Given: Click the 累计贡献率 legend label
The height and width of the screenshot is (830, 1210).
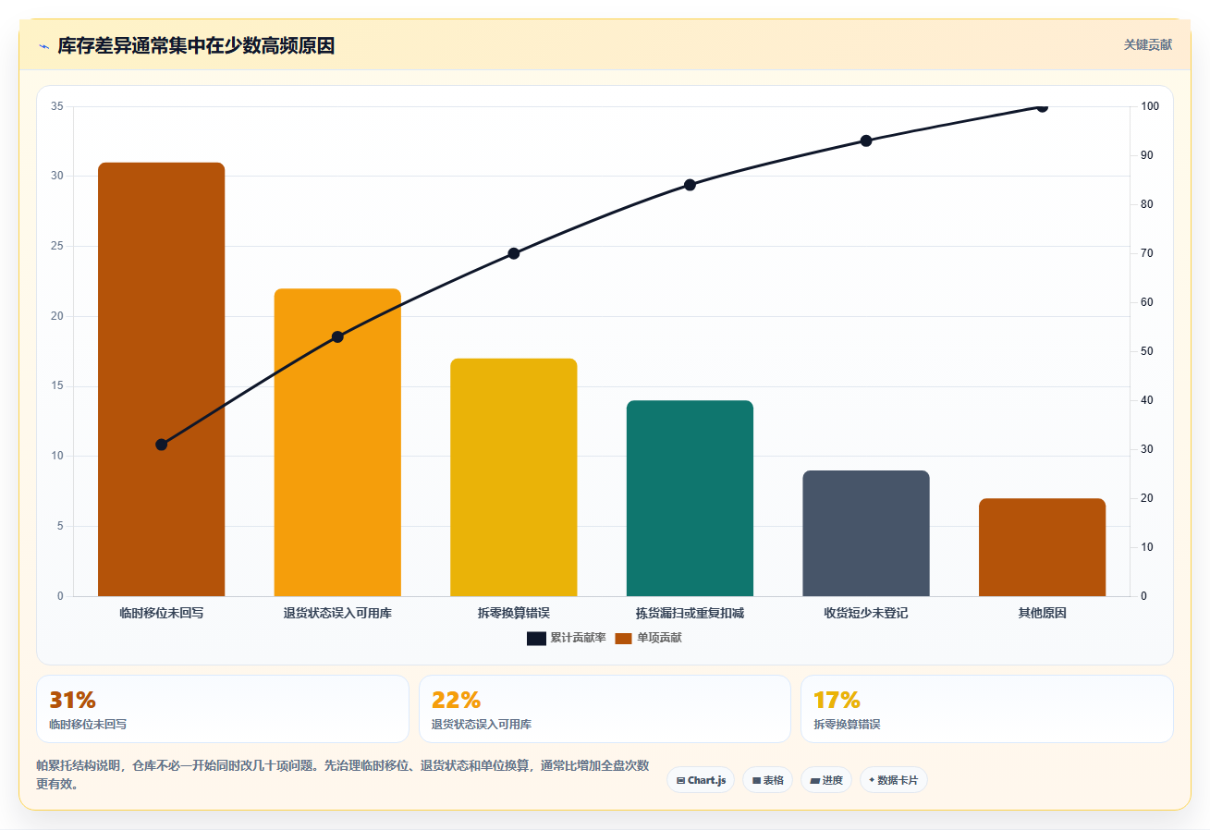Looking at the screenshot, I should point(578,638).
